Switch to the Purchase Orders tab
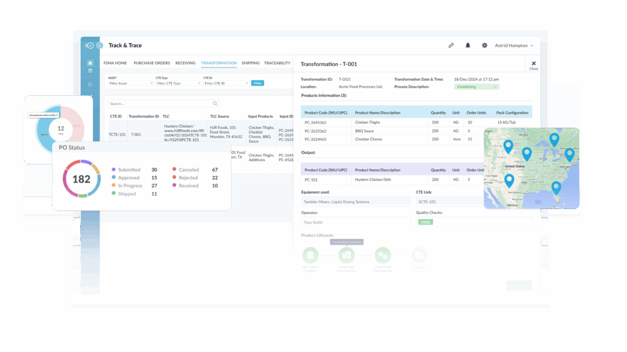Image resolution: width=627 pixels, height=352 pixels. click(x=152, y=63)
